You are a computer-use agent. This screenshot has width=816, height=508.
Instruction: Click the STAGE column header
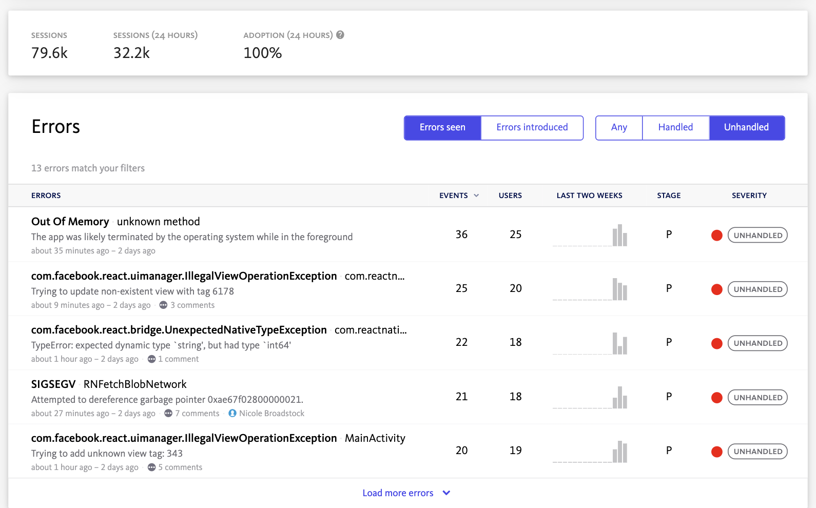[x=669, y=196]
